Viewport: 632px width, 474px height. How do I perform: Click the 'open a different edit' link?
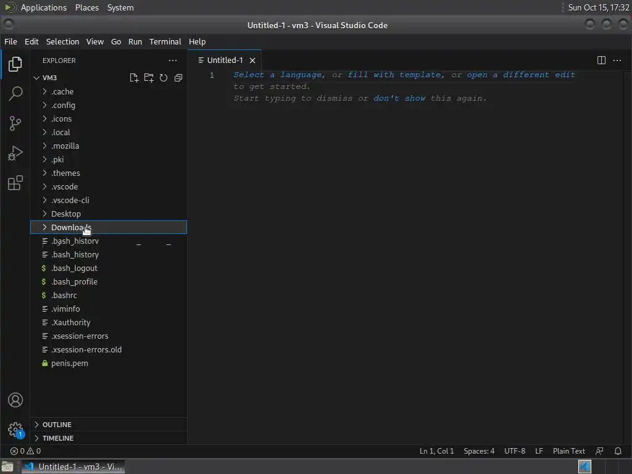click(521, 75)
